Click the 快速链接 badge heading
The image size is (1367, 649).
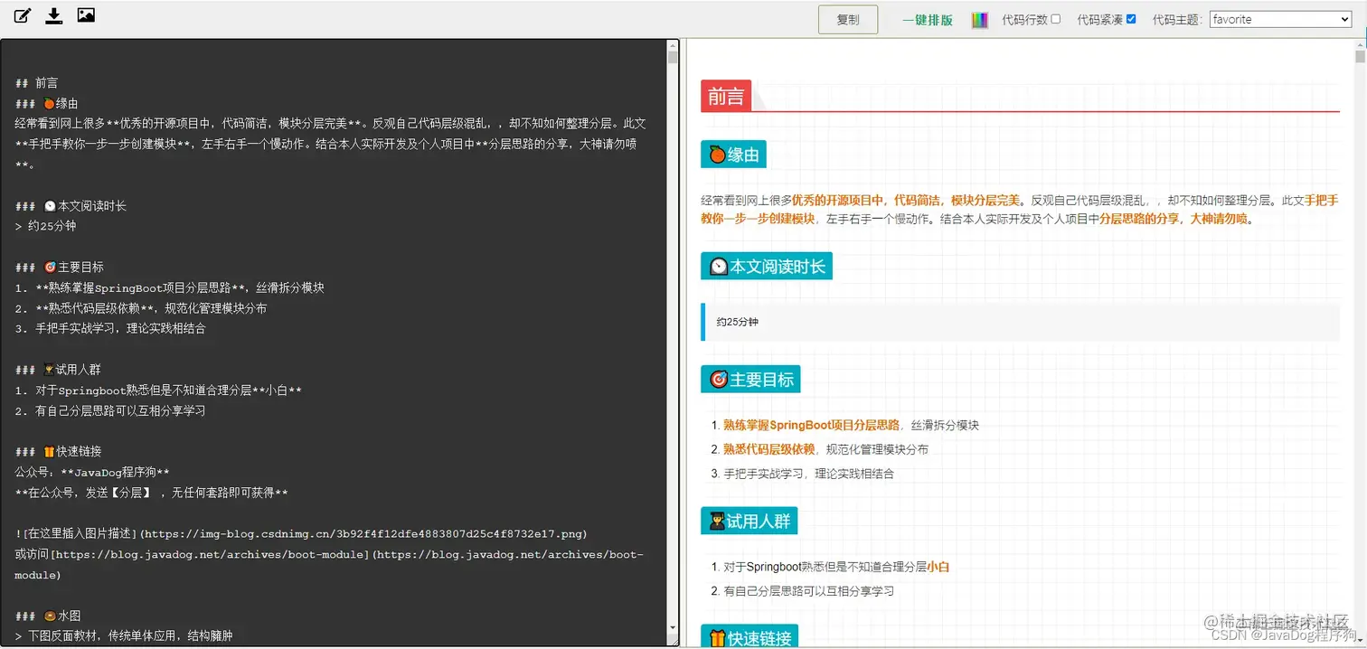(x=749, y=635)
